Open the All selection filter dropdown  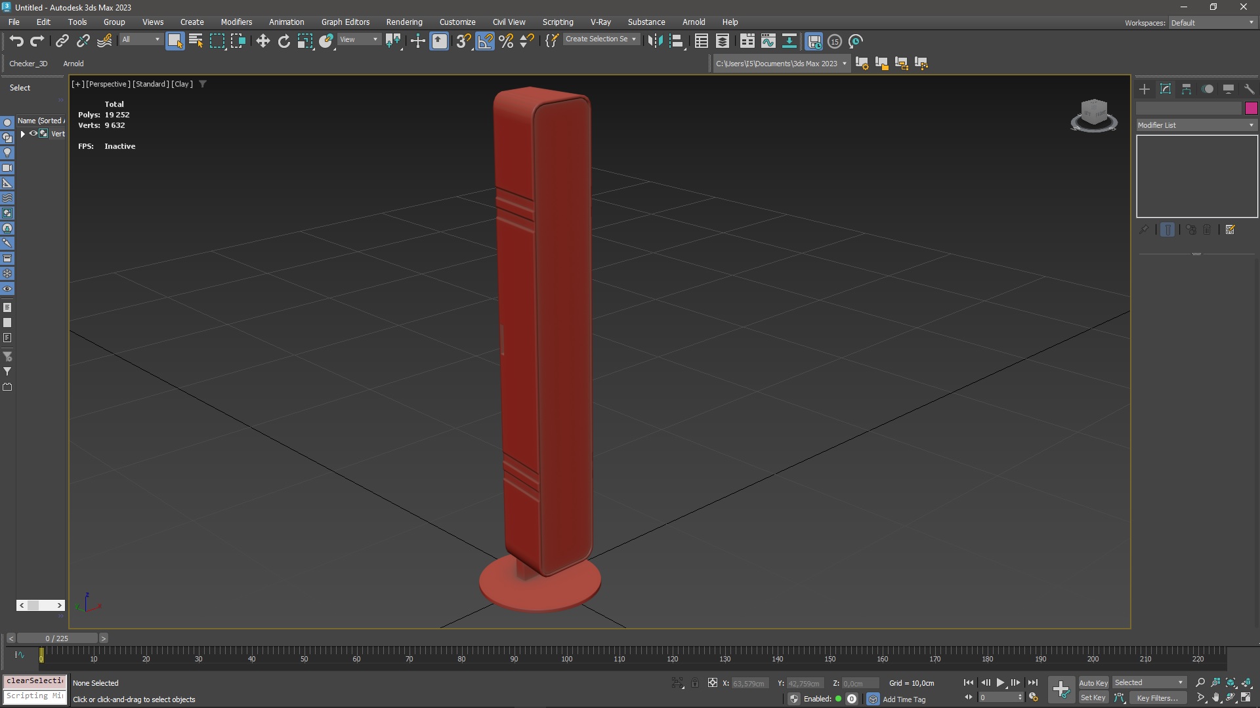click(x=140, y=39)
